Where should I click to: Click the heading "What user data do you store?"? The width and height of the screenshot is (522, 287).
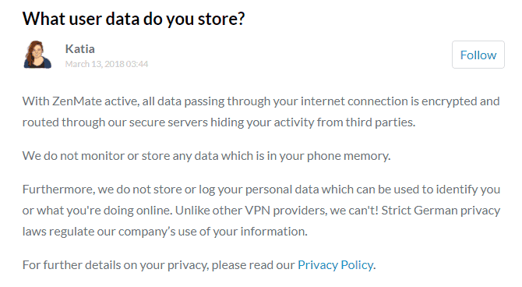click(x=134, y=19)
